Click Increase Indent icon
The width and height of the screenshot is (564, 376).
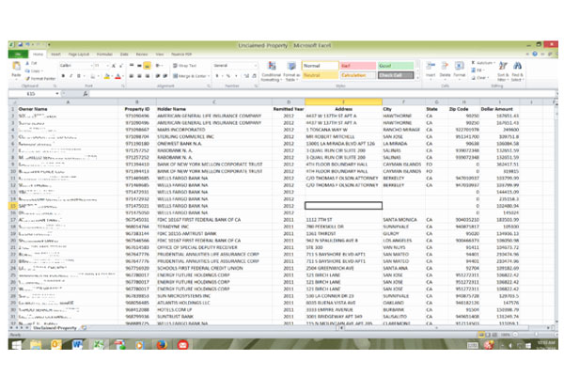165,76
